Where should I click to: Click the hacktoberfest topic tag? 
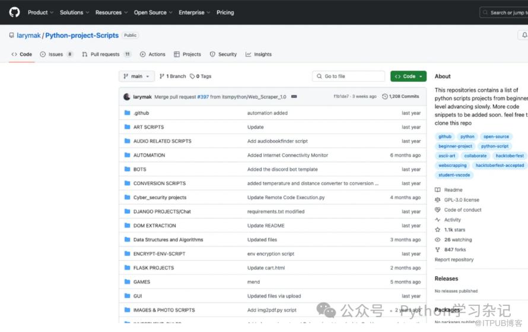point(510,156)
